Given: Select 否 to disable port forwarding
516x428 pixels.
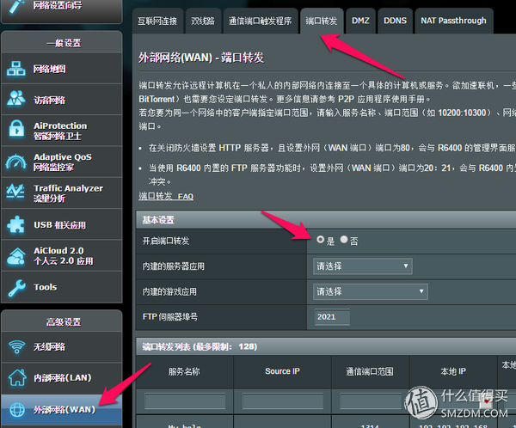Looking at the screenshot, I should point(344,240).
